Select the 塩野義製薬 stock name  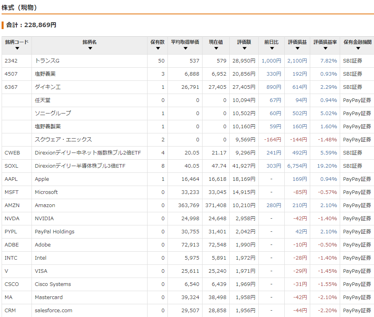(x=48, y=127)
